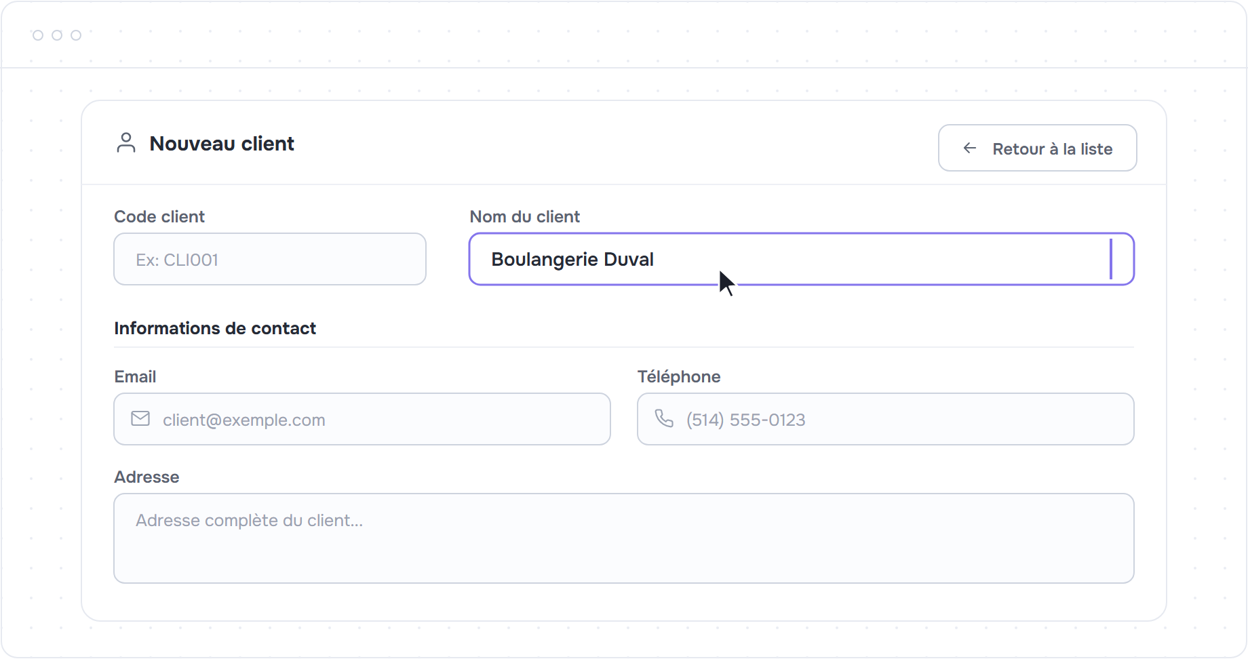Click the second window control circle

[57, 35]
